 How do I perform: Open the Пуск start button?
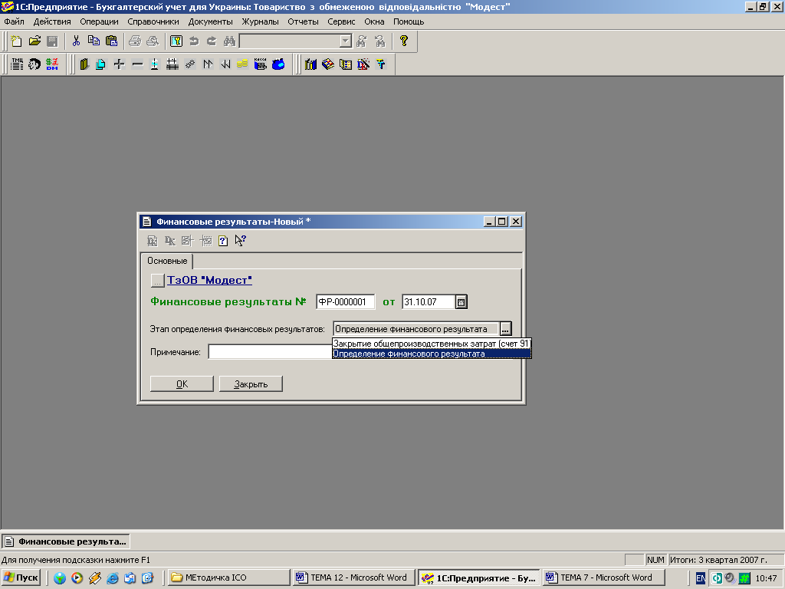point(21,577)
